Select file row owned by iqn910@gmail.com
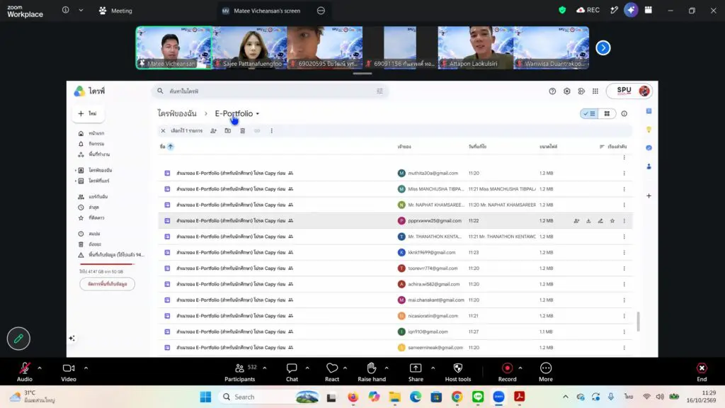Screen dimensions: 725x408 (395, 331)
